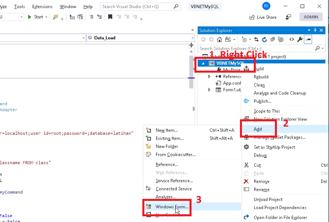This screenshot has width=329, height=222.
Task: Choose New Folder in the submenu
Action: [x=192, y=147]
